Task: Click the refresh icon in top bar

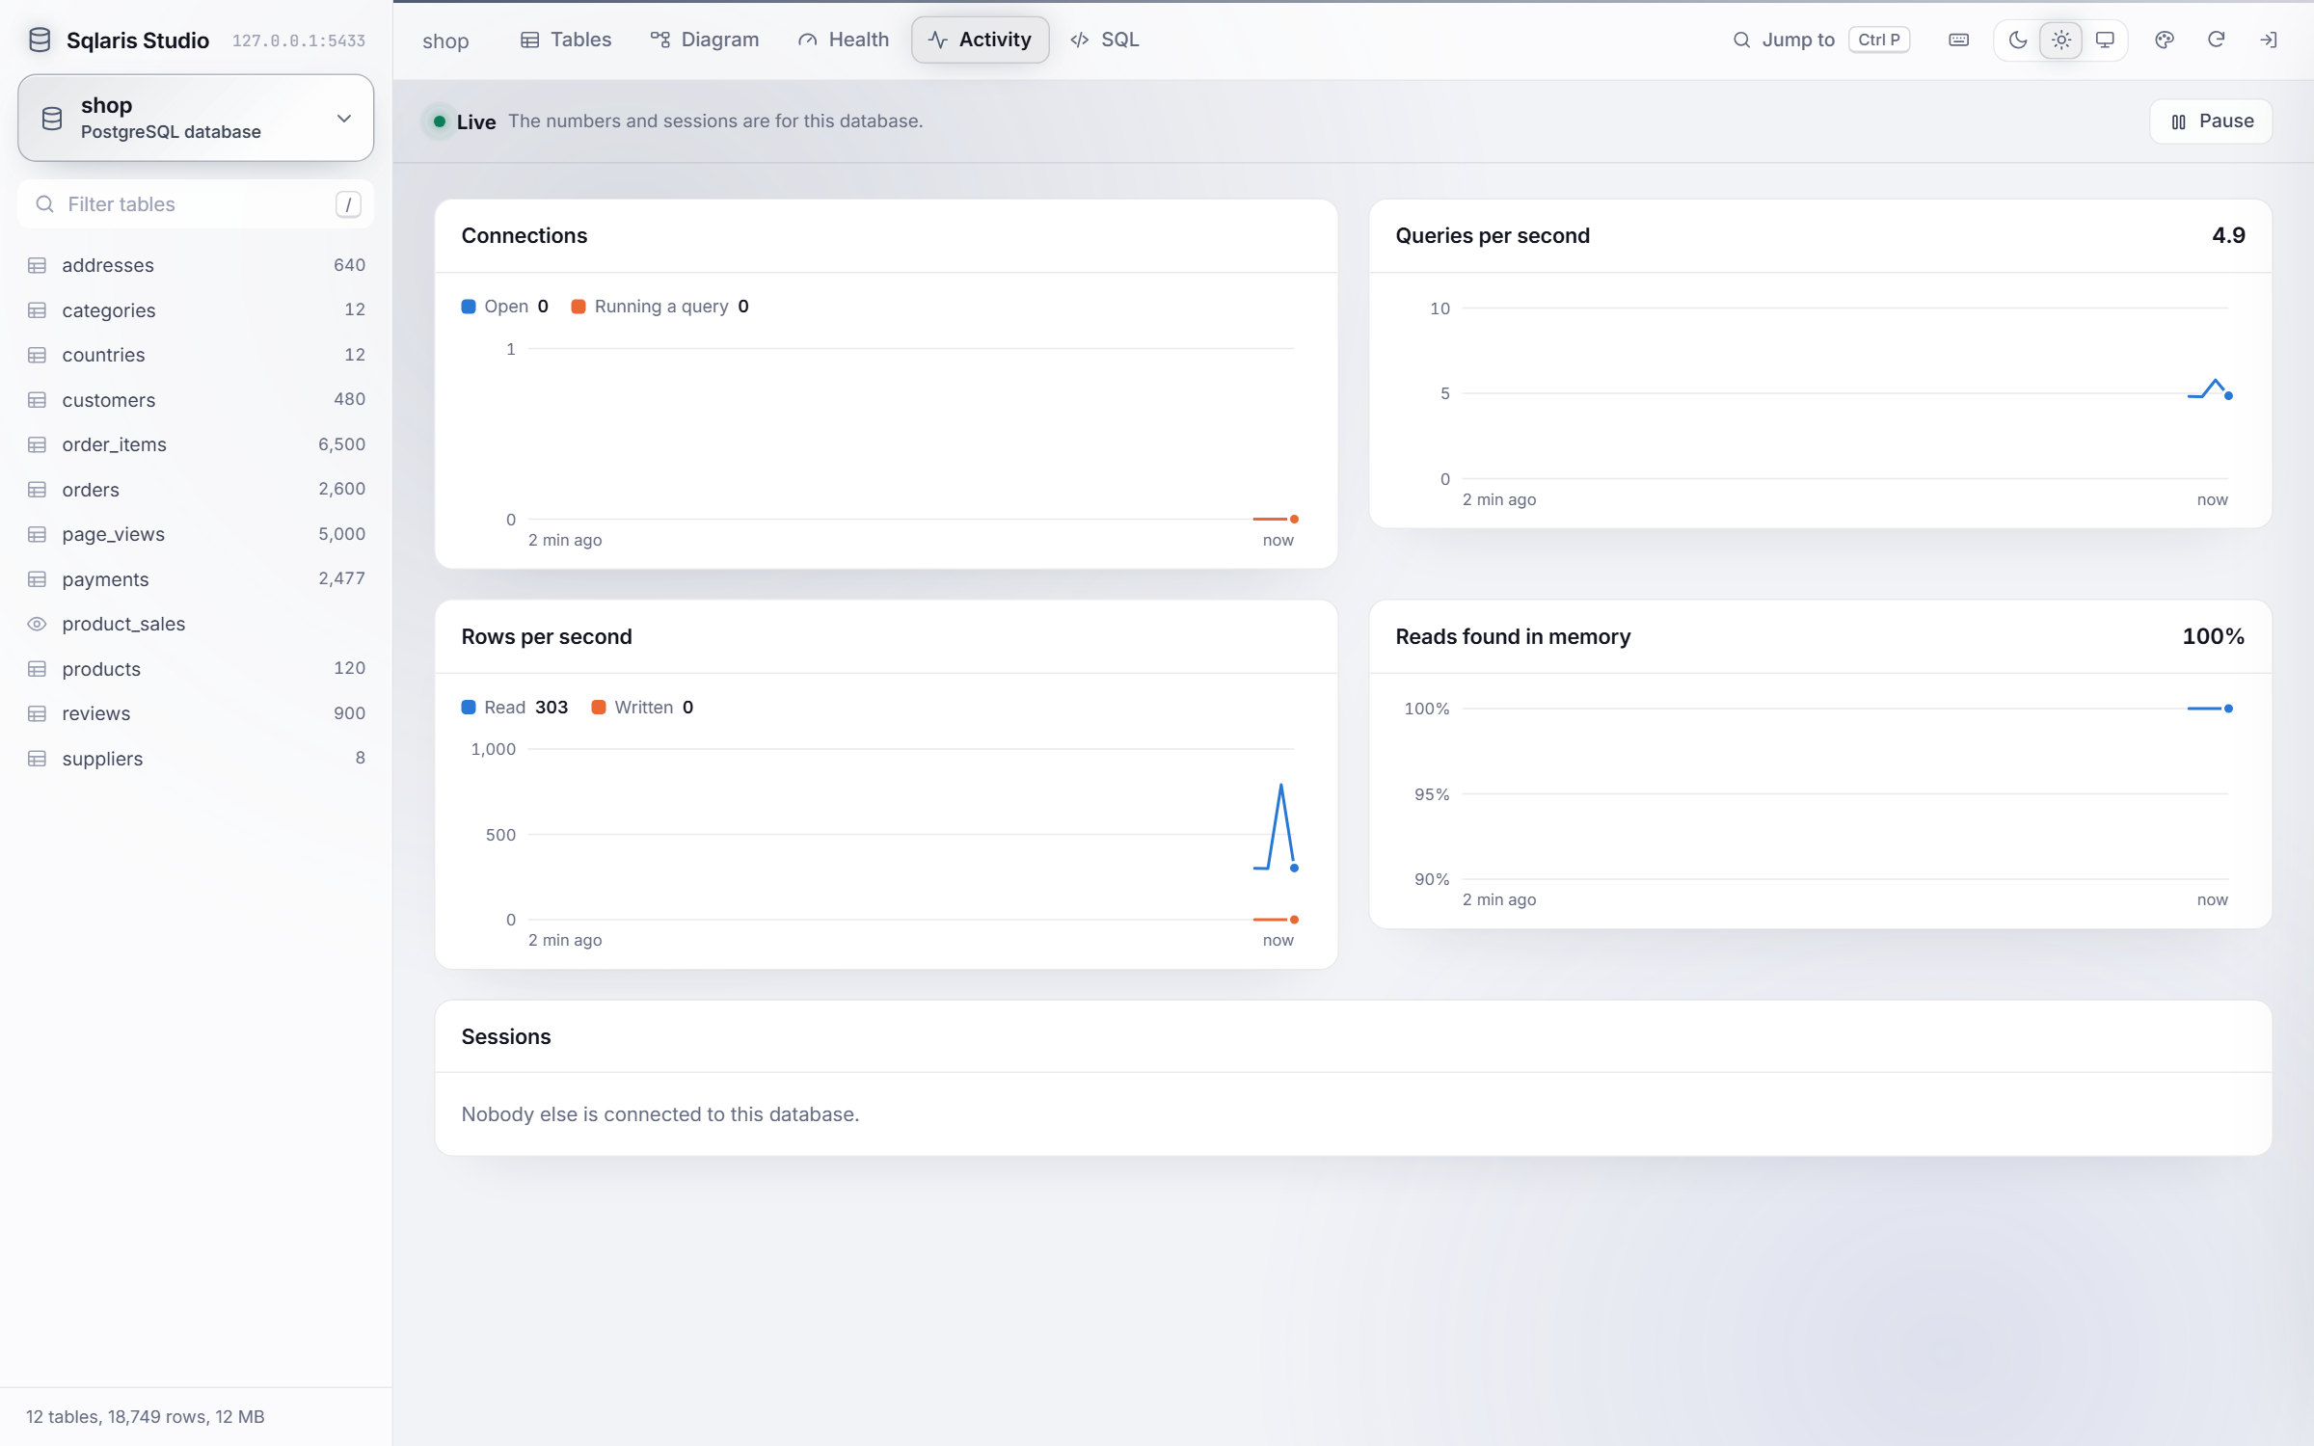Action: 2216,40
